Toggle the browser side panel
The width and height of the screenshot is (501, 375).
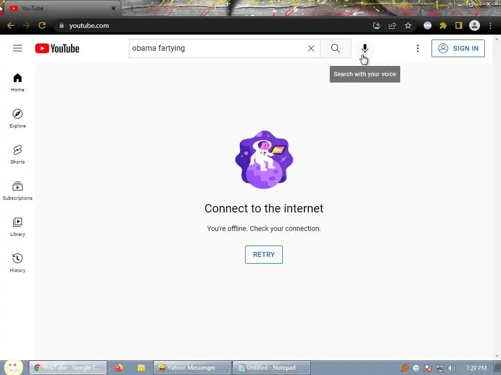point(459,25)
